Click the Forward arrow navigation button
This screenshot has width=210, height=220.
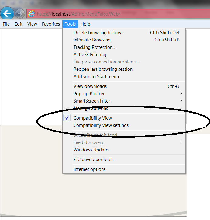tap(20, 14)
